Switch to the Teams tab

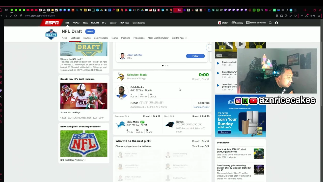tap(114, 38)
